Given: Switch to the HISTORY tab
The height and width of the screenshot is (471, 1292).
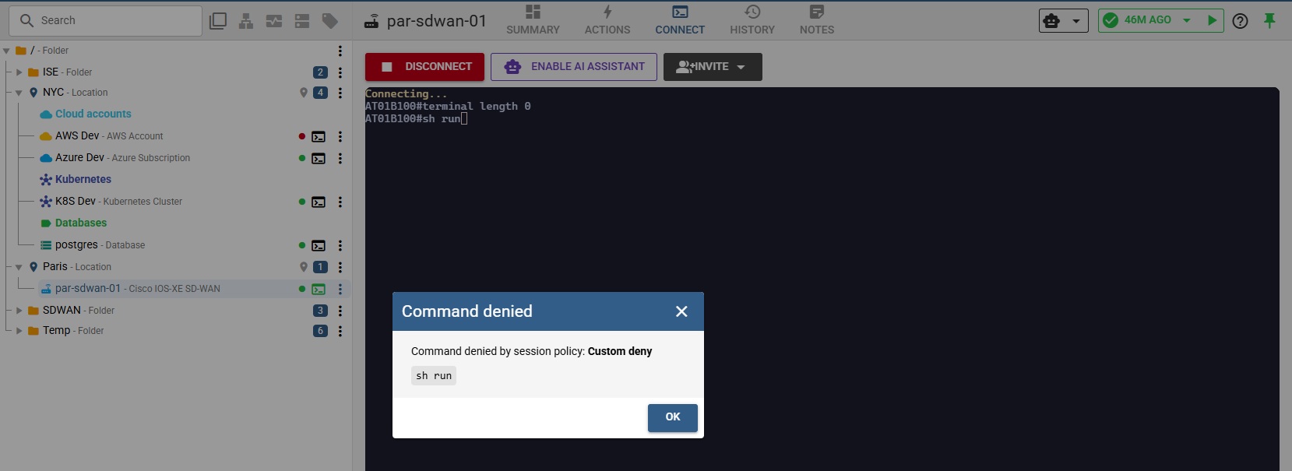Looking at the screenshot, I should tap(752, 20).
